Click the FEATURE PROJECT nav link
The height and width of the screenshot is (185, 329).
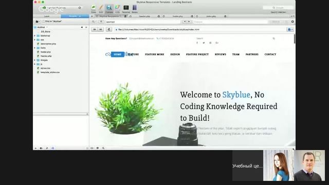197,54
